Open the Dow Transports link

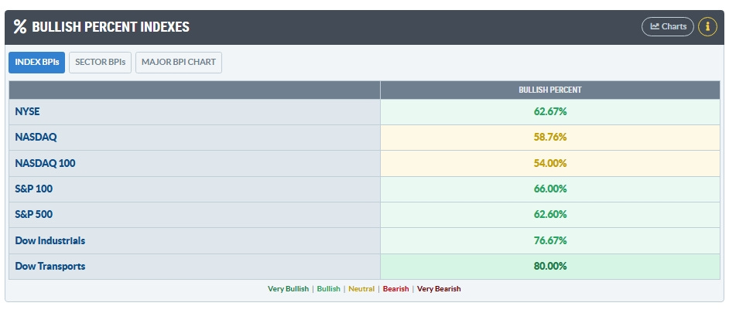(50, 266)
